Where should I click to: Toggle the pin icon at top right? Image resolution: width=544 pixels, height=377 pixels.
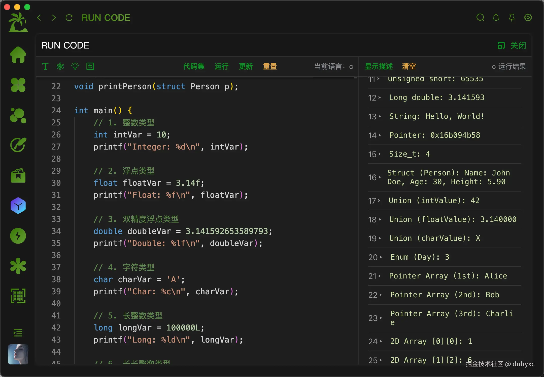(x=512, y=18)
